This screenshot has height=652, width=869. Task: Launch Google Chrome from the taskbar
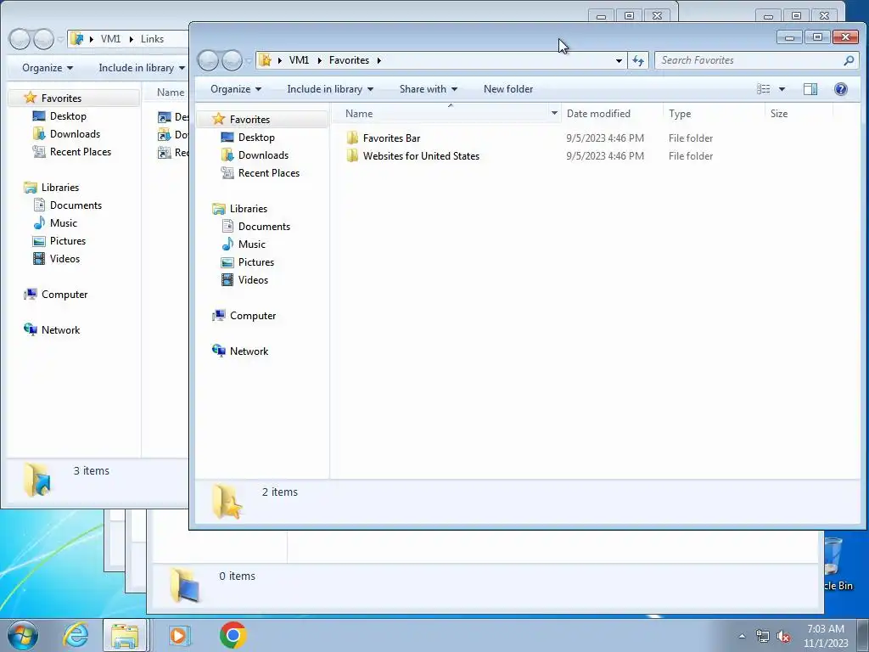(x=233, y=635)
